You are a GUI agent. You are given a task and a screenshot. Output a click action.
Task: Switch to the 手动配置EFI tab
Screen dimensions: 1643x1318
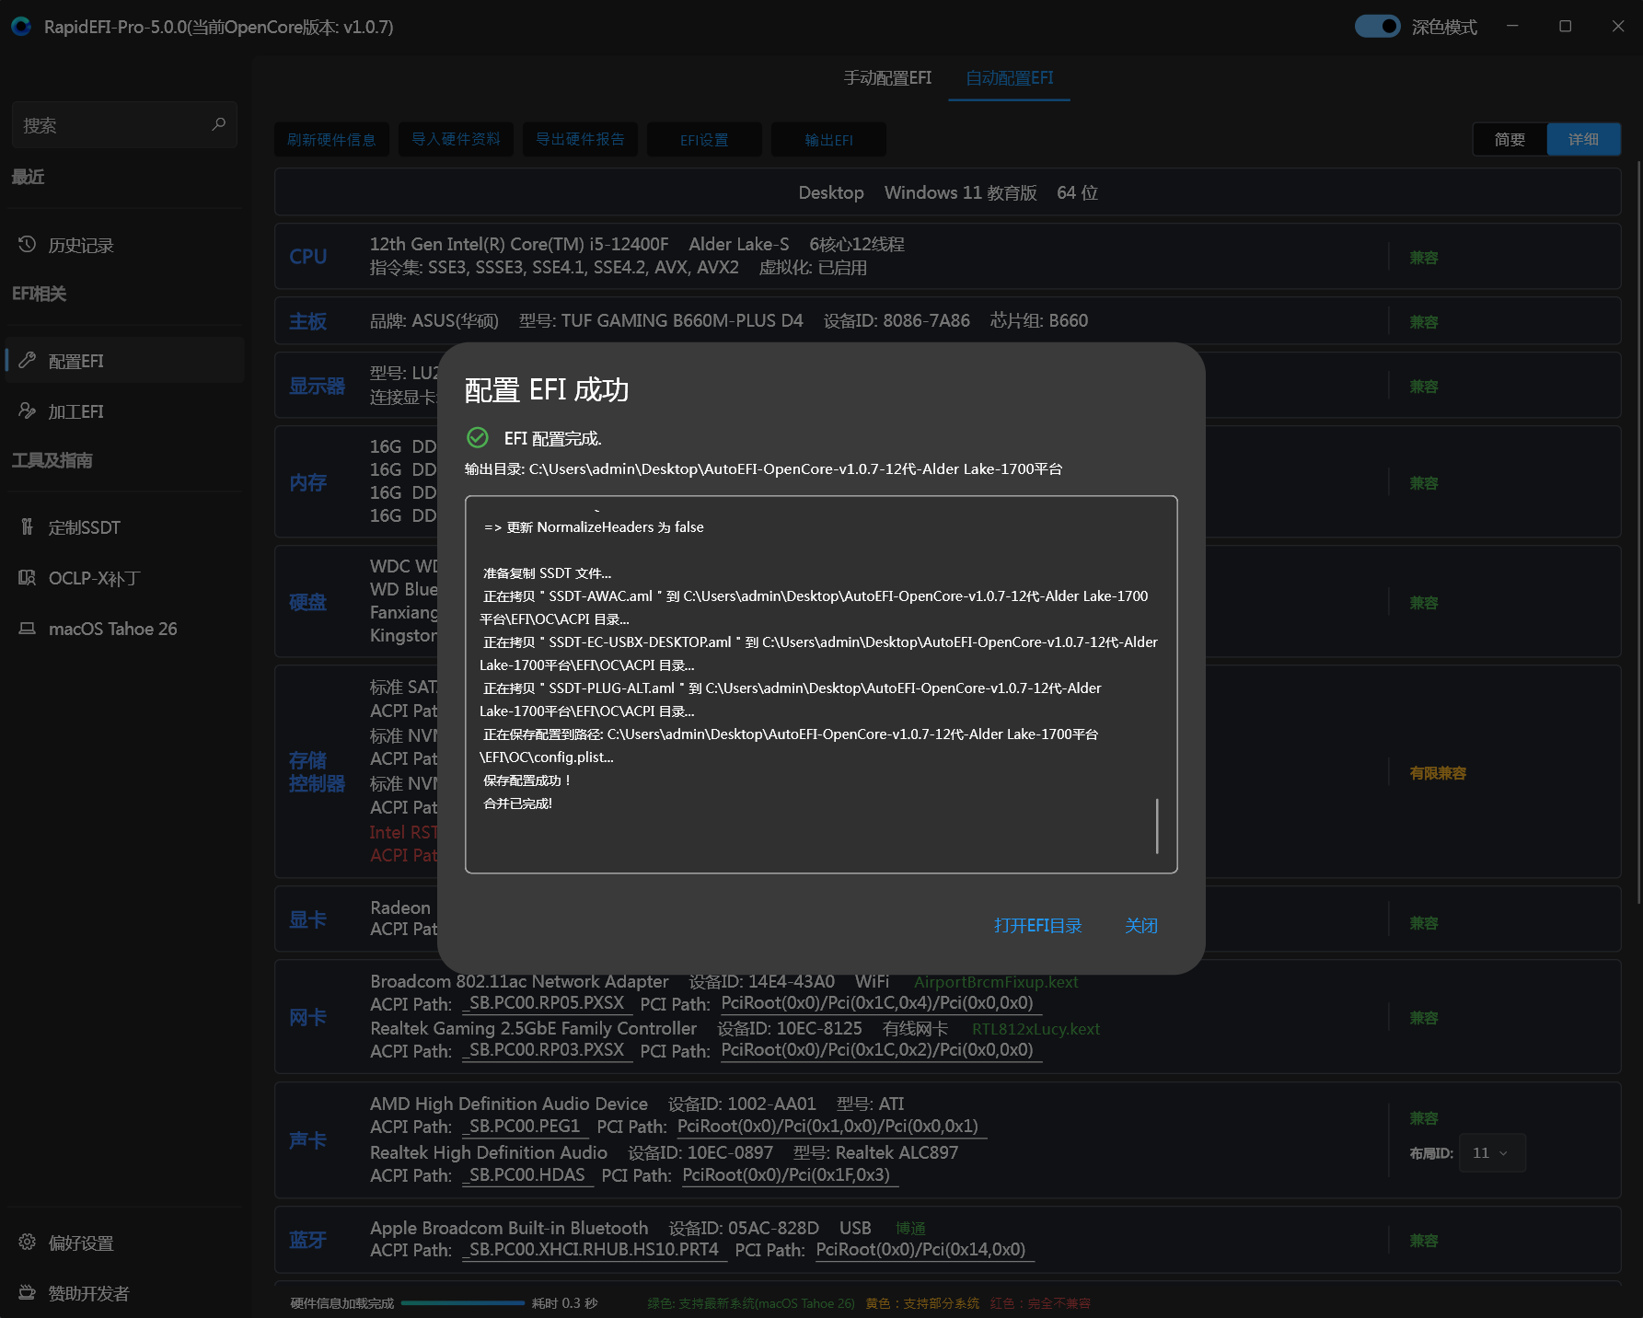887,78
